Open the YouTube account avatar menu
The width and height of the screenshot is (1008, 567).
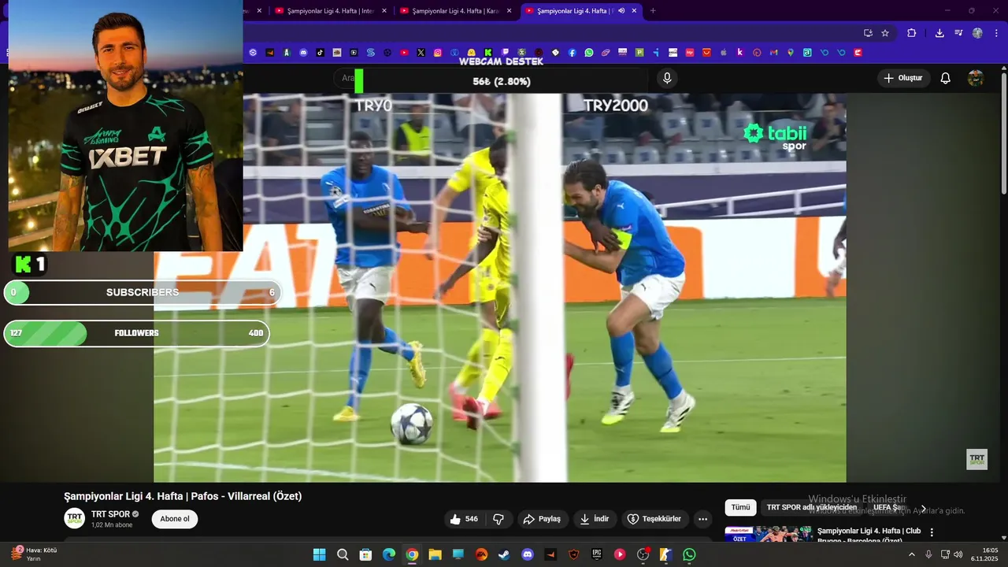pos(976,78)
